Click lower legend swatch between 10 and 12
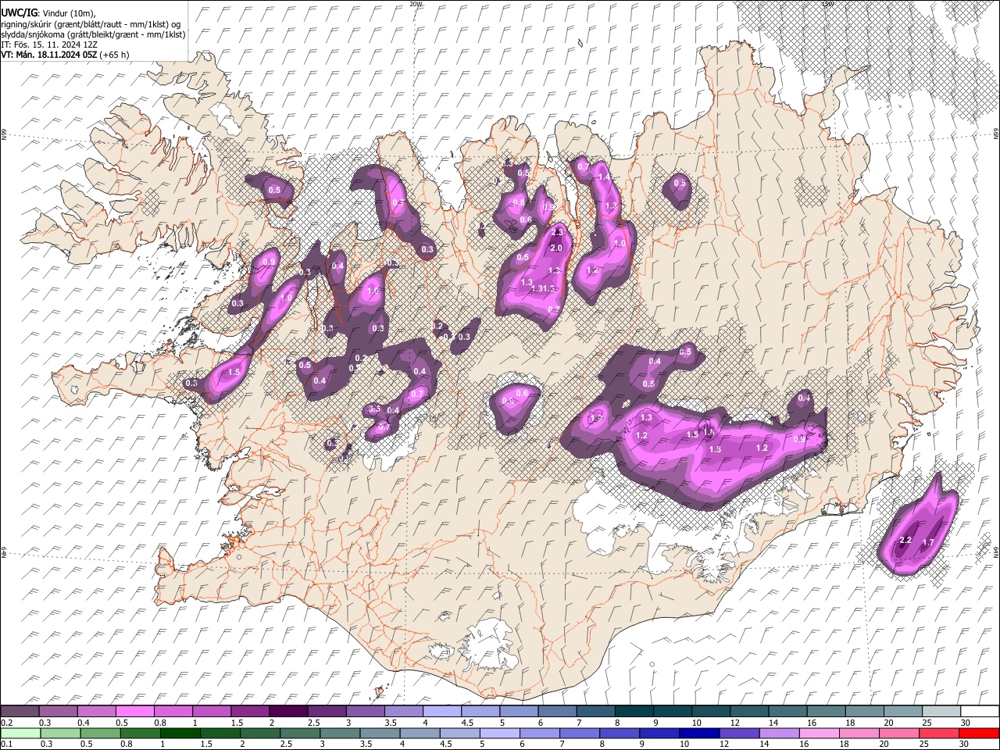1000x750 pixels. click(700, 733)
